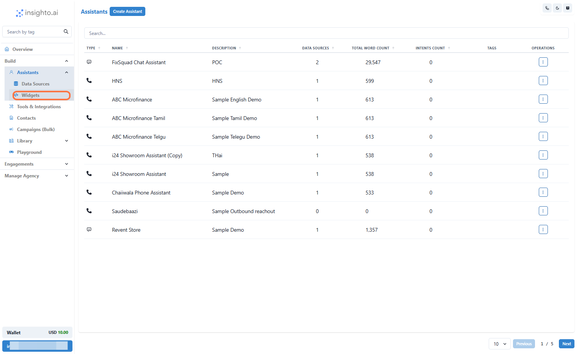Screen dimensions: 579x354
Task: Open operations menu for Revent Store
Action: [x=543, y=229]
